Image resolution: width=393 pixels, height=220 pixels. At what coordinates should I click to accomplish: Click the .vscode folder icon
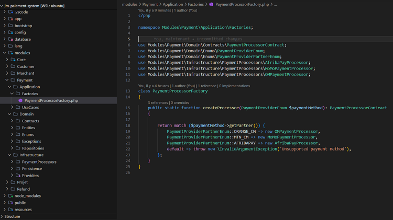click(x=10, y=12)
